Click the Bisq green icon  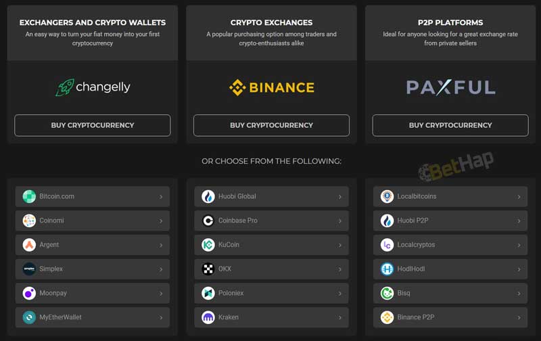click(387, 293)
